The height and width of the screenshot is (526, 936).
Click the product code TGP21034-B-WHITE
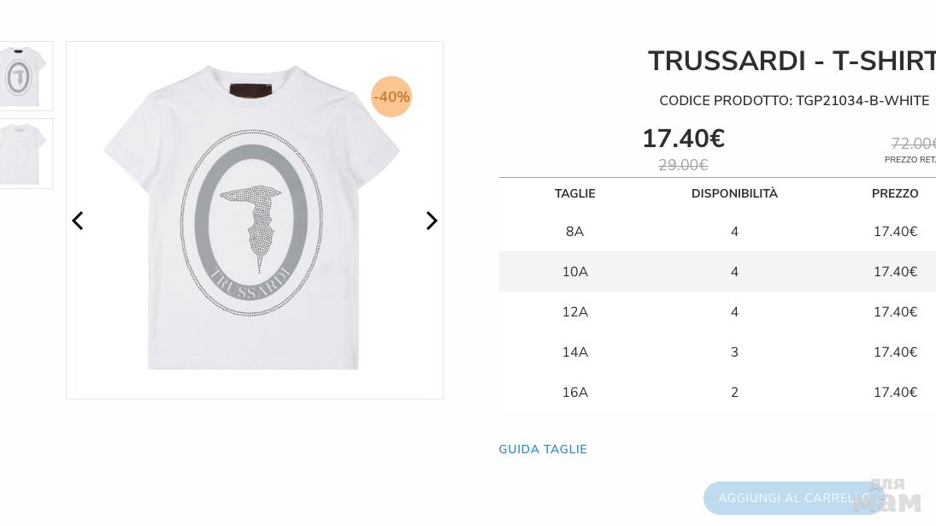862,101
